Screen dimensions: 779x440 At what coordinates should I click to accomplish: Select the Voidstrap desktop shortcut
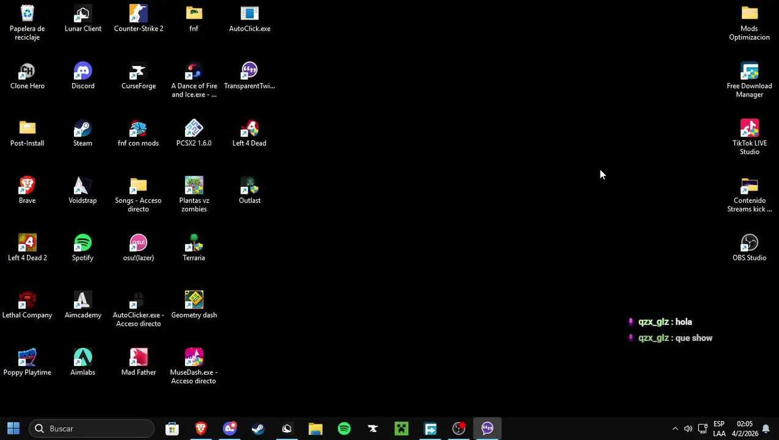click(82, 191)
